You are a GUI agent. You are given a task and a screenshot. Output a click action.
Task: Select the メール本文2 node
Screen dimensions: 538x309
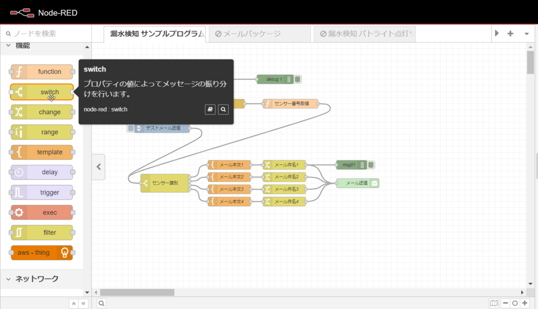(x=229, y=177)
